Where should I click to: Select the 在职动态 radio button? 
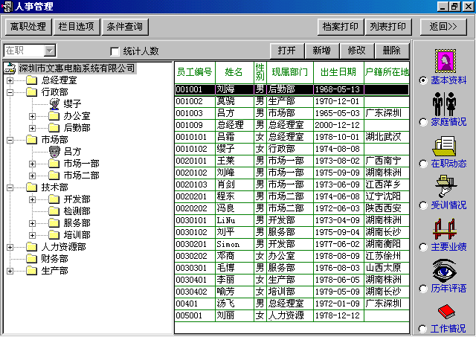(x=423, y=164)
